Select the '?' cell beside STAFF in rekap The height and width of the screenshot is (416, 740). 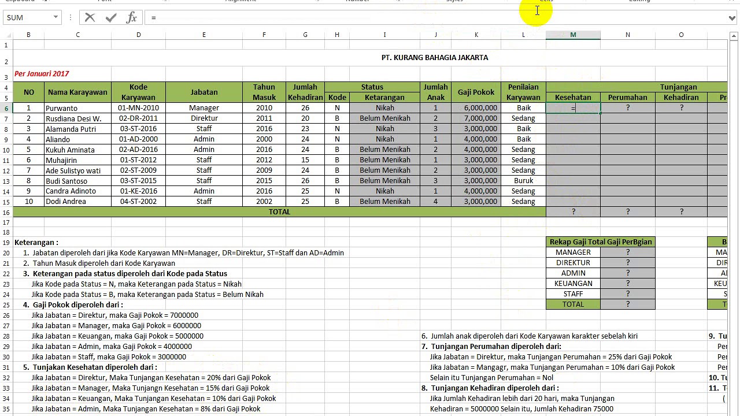point(628,294)
